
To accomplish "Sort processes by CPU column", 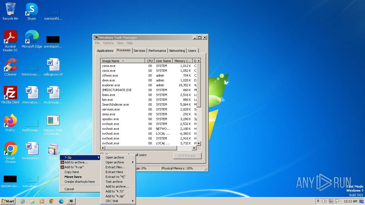I will 150,61.
